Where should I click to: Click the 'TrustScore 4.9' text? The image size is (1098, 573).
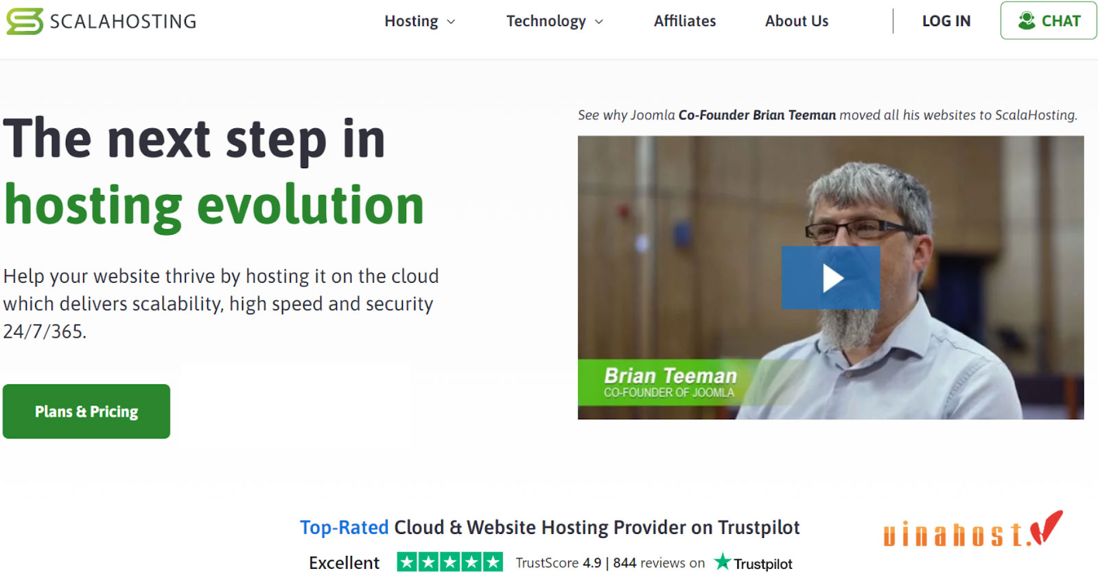click(559, 563)
